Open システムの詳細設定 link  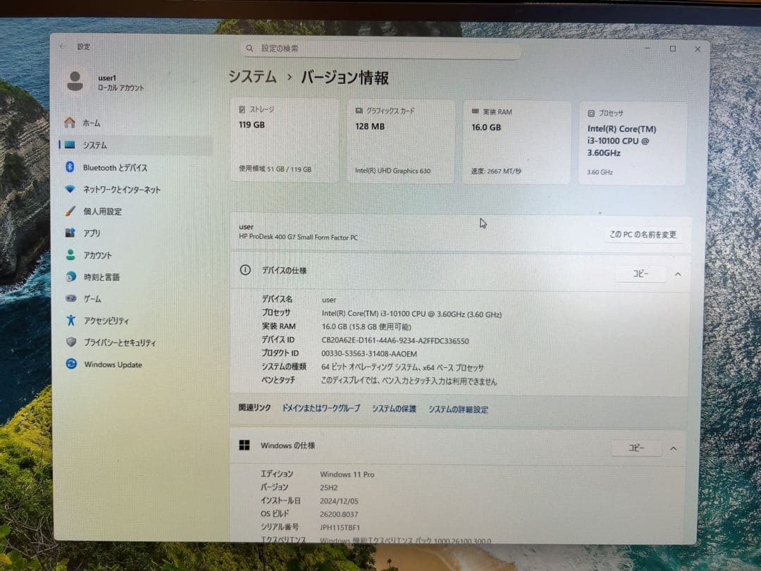pyautogui.click(x=458, y=410)
